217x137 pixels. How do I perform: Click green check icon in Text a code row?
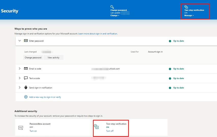(x=170, y=78)
